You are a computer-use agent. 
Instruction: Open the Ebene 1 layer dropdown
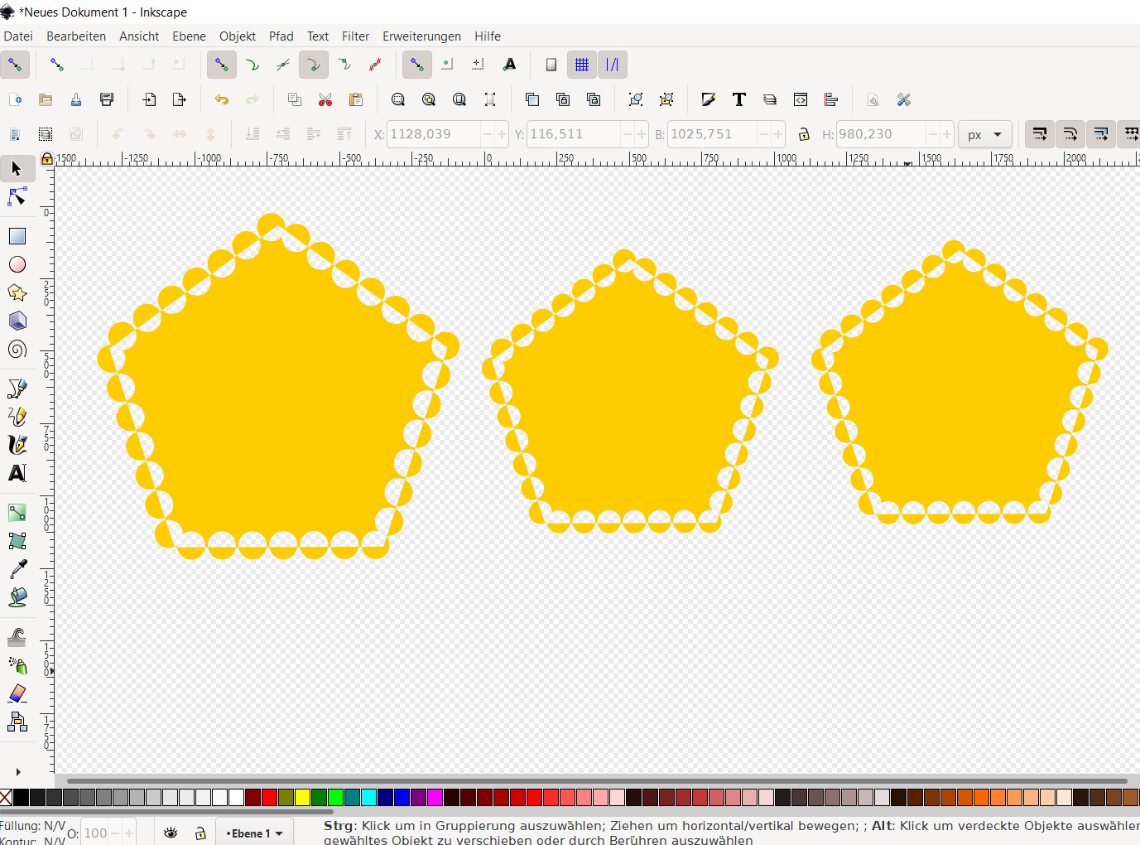click(x=255, y=833)
